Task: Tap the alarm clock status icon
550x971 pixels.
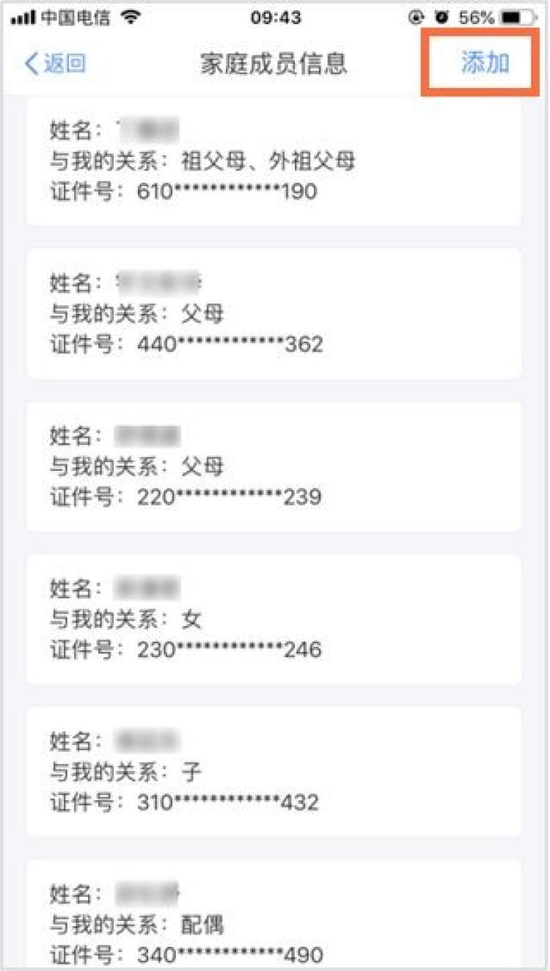Action: pos(441,17)
